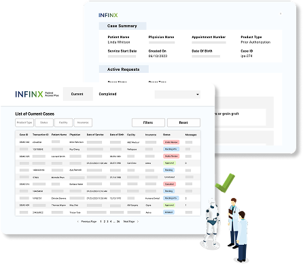Go to page 2 in pagination
This screenshot has height=264, width=303.
(x=105, y=221)
